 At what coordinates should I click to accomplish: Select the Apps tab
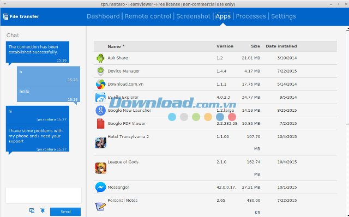tap(223, 16)
